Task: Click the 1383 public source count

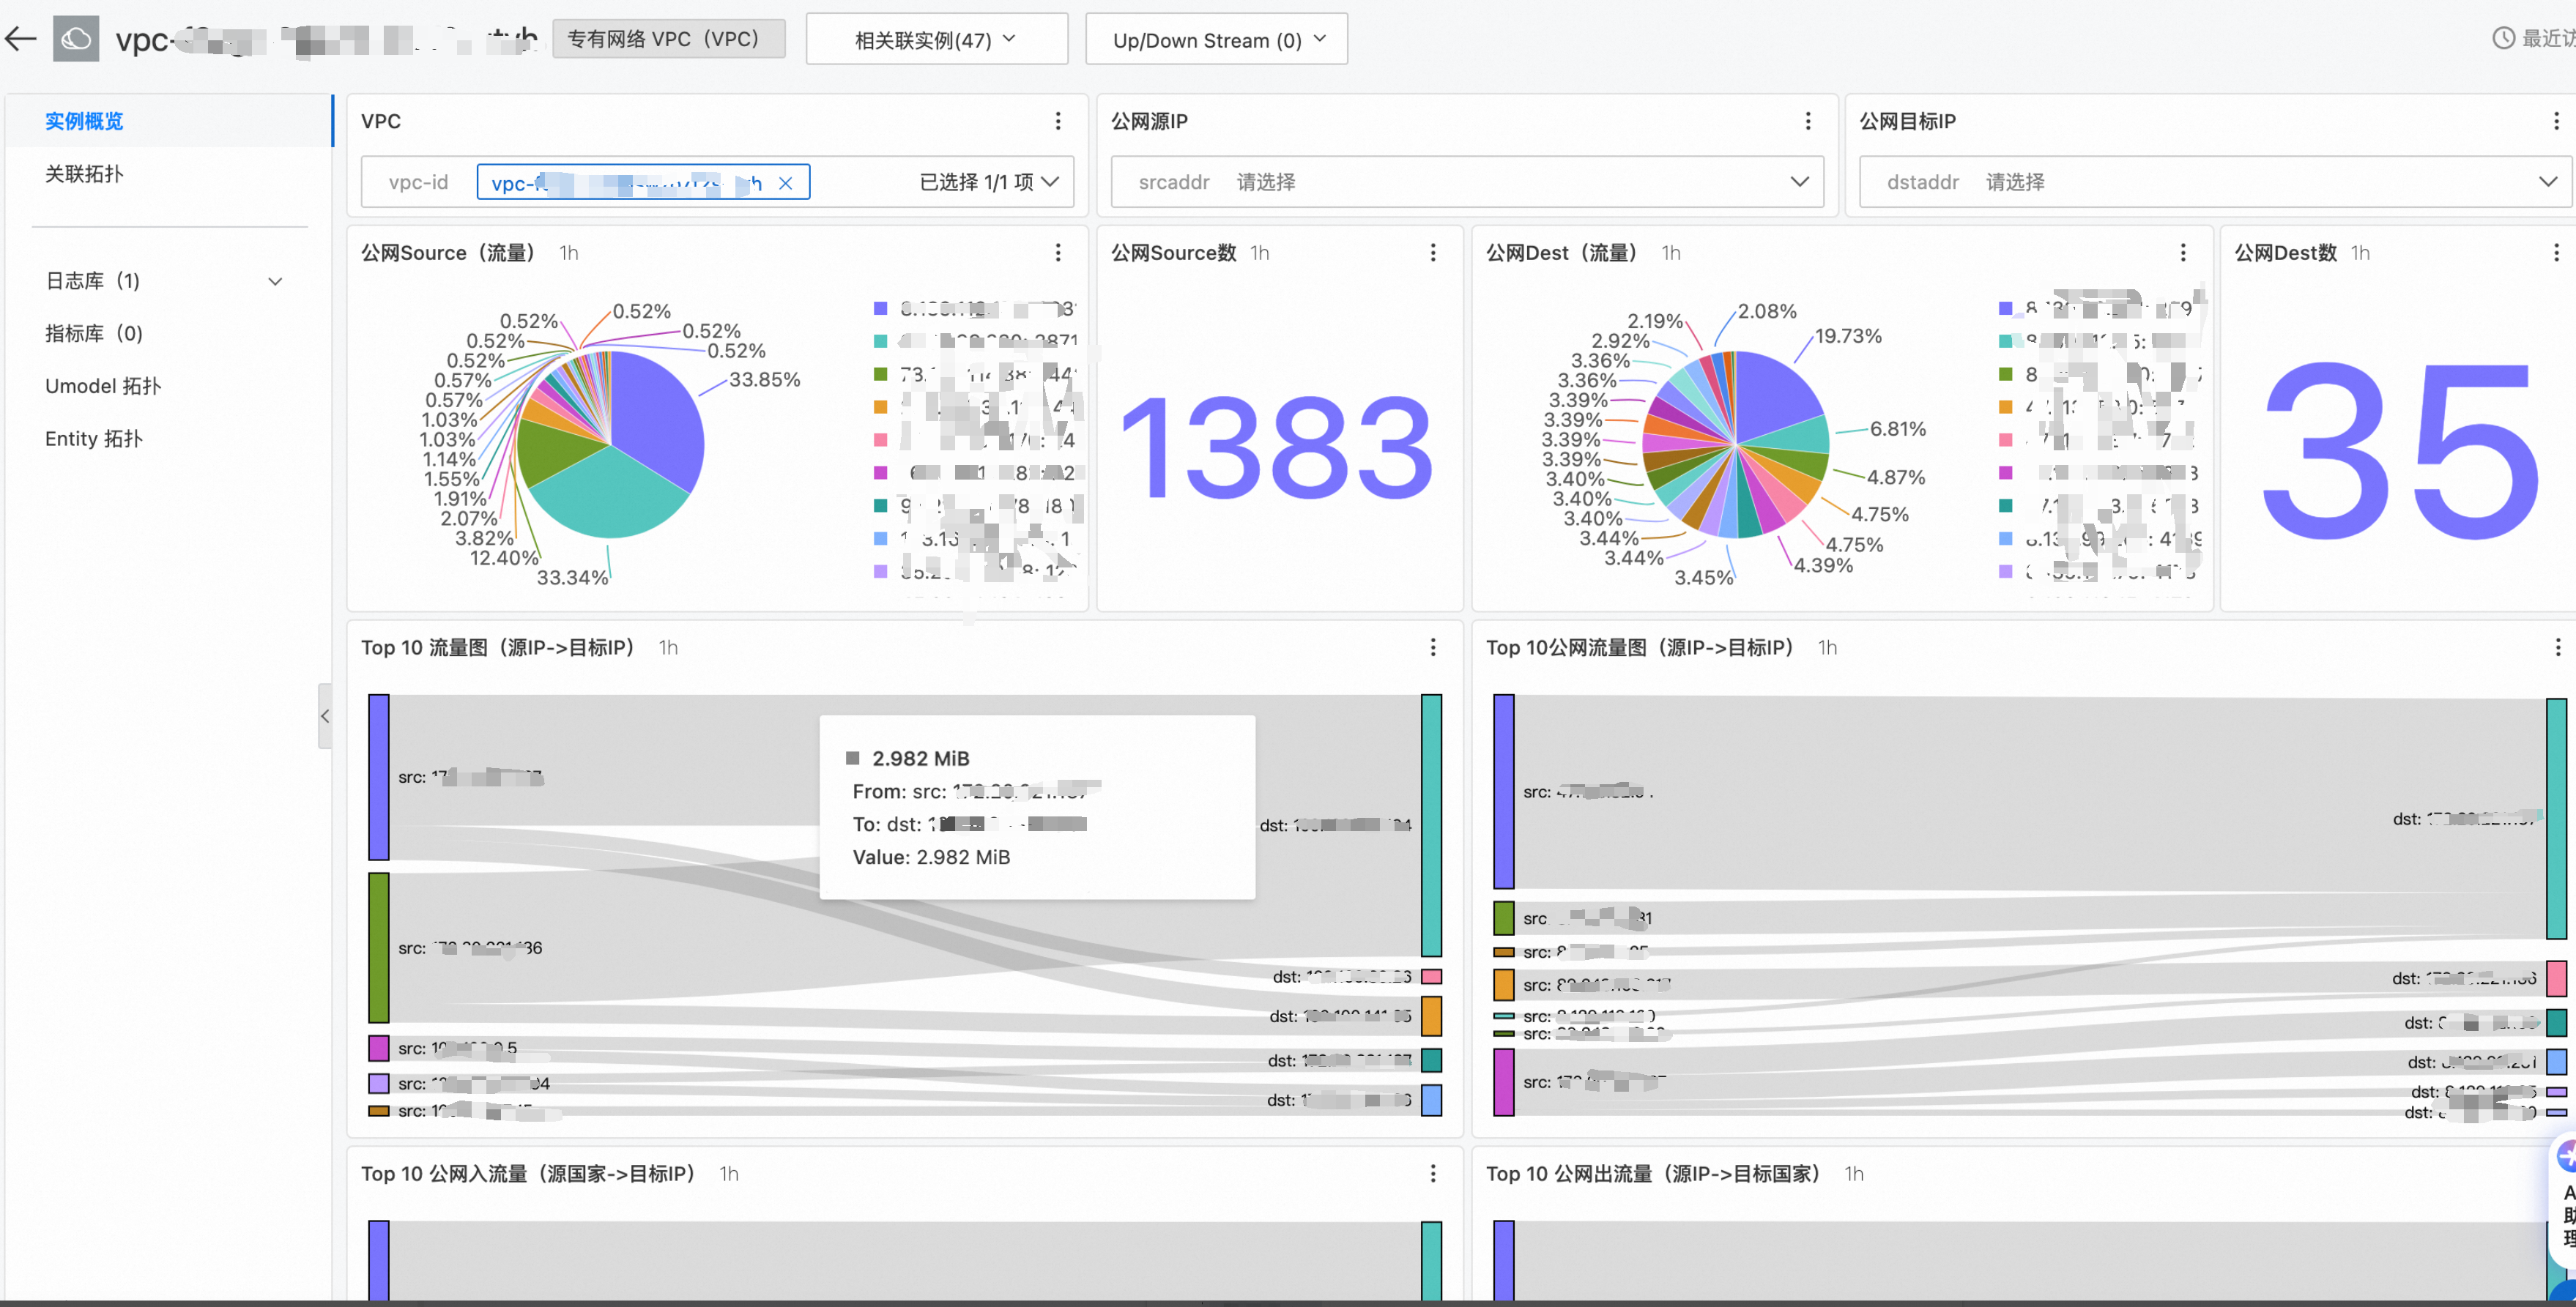Action: tap(1278, 447)
